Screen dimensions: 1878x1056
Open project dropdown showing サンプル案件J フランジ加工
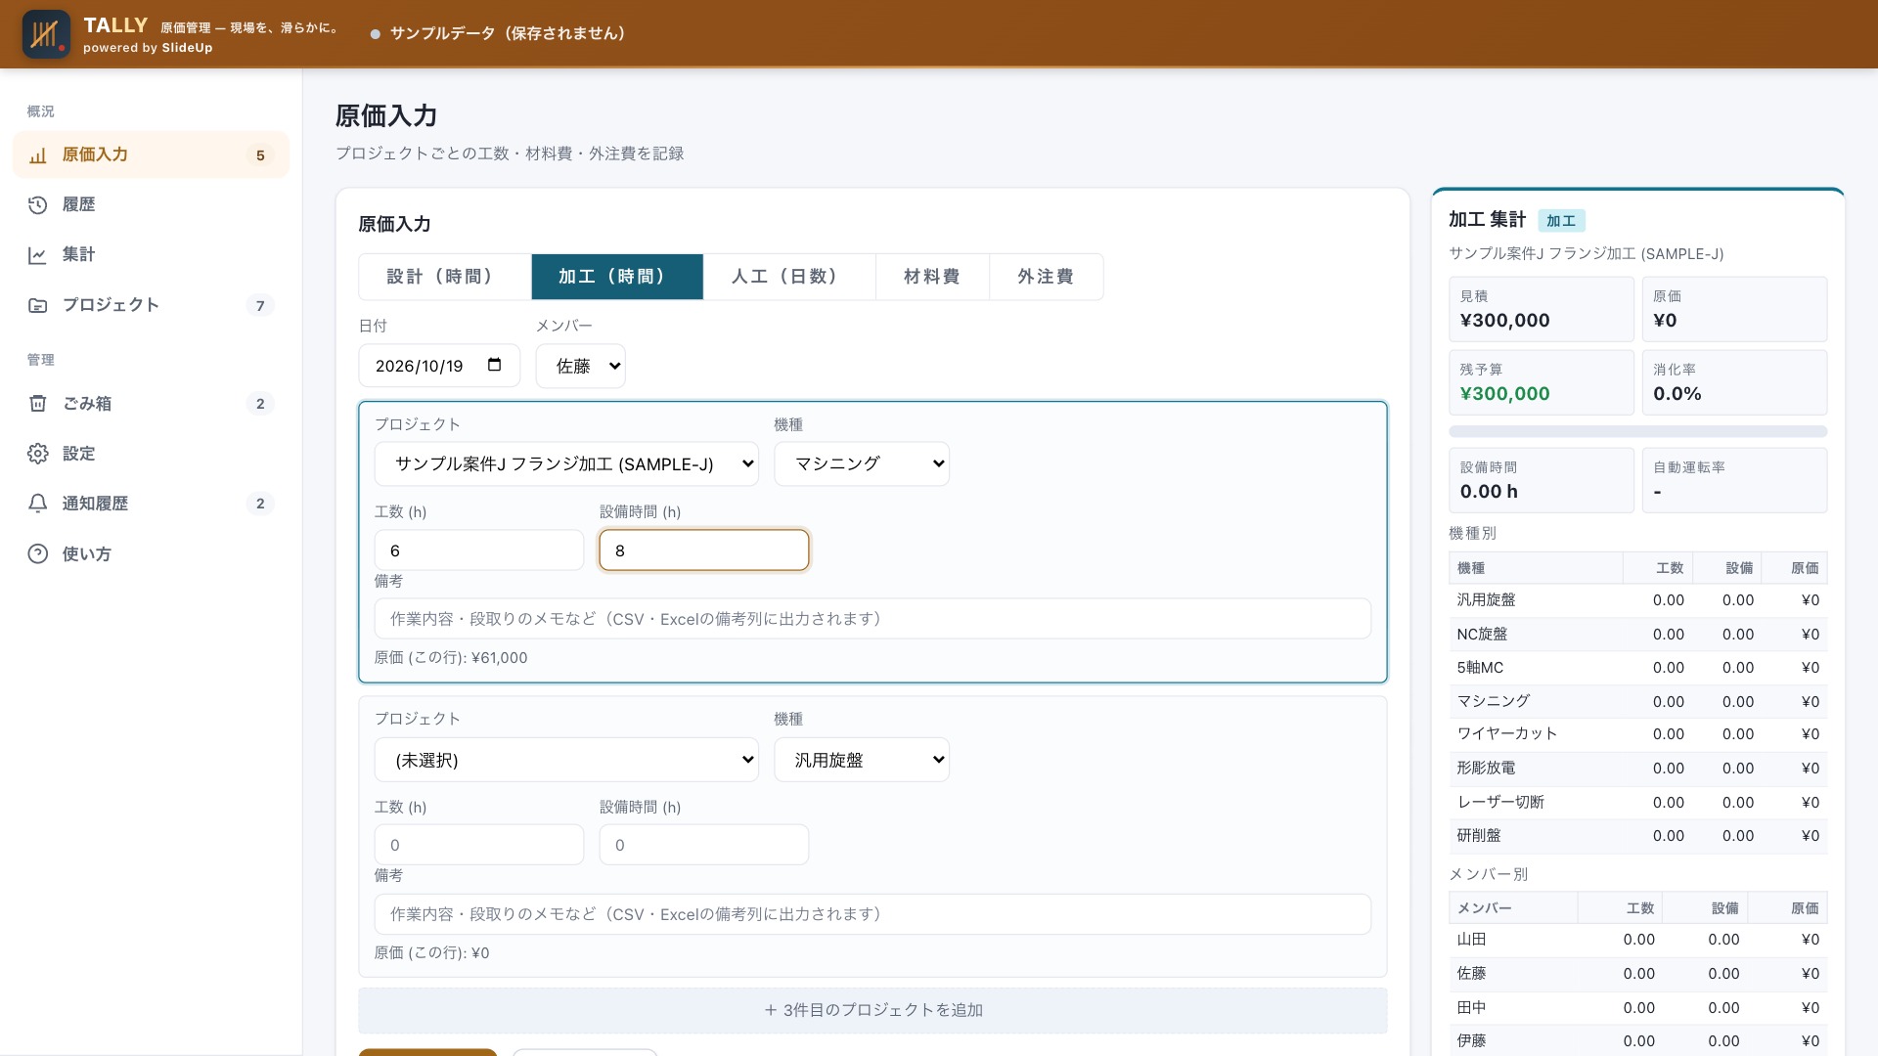[x=566, y=464]
